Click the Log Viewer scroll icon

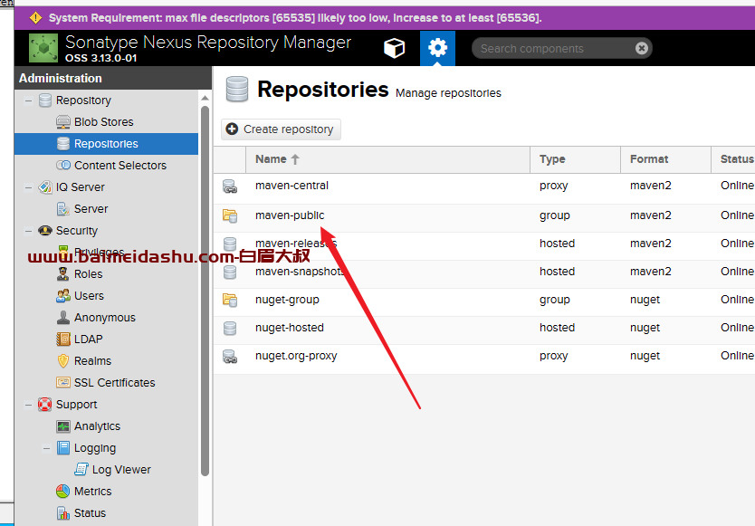(x=81, y=469)
